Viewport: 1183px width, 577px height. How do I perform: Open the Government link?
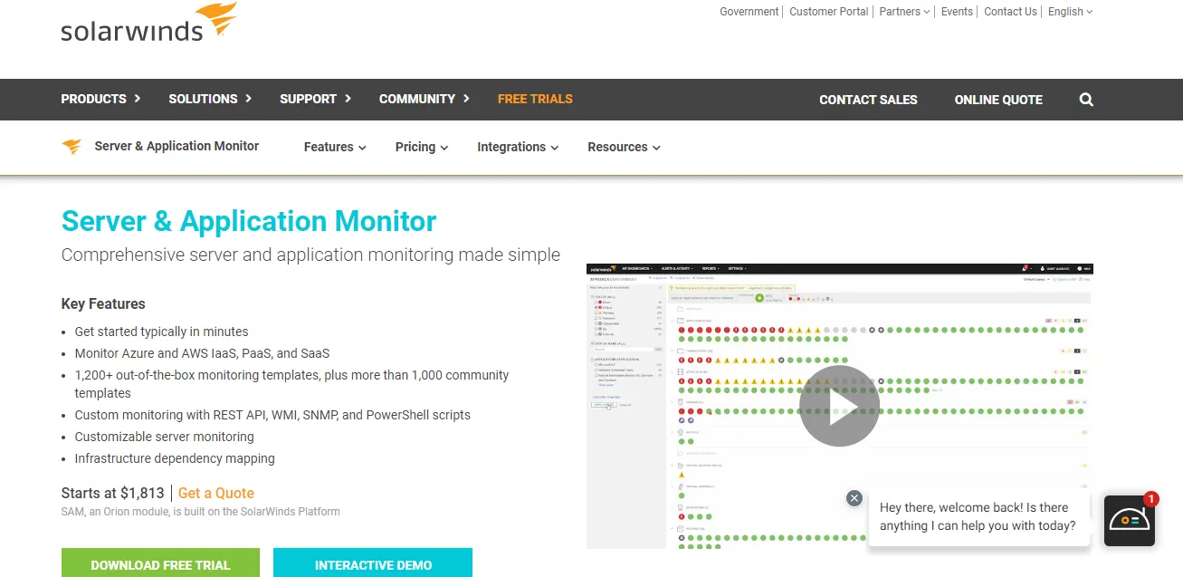click(x=749, y=12)
